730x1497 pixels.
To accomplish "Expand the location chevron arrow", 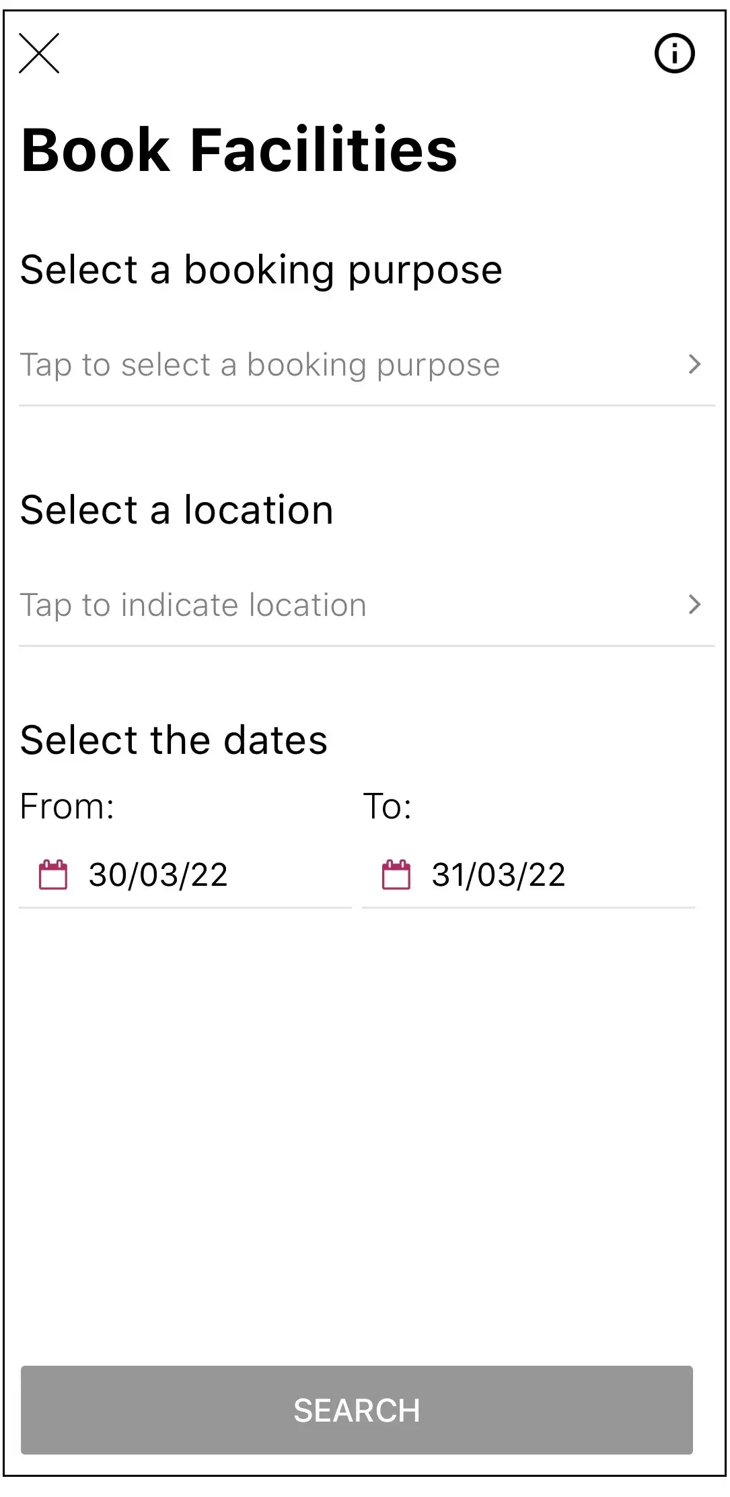I will tap(694, 604).
